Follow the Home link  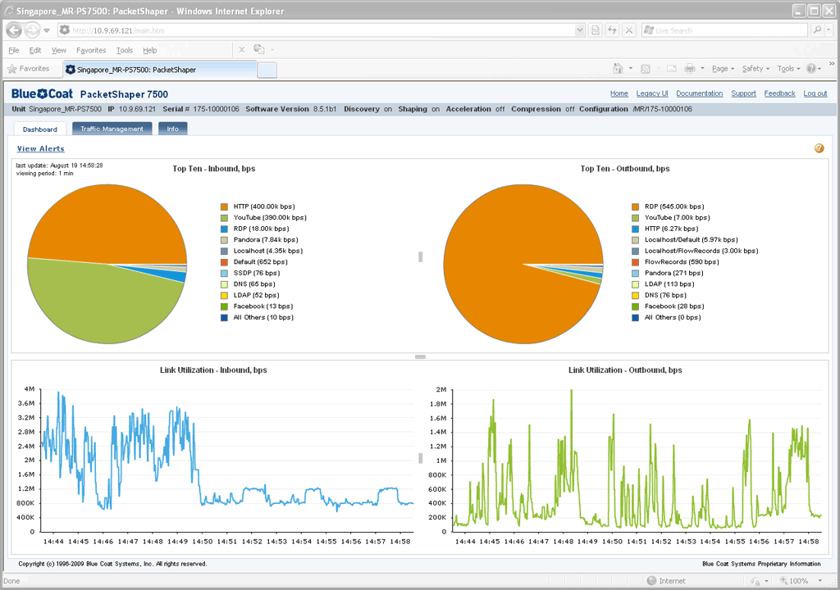pos(619,93)
